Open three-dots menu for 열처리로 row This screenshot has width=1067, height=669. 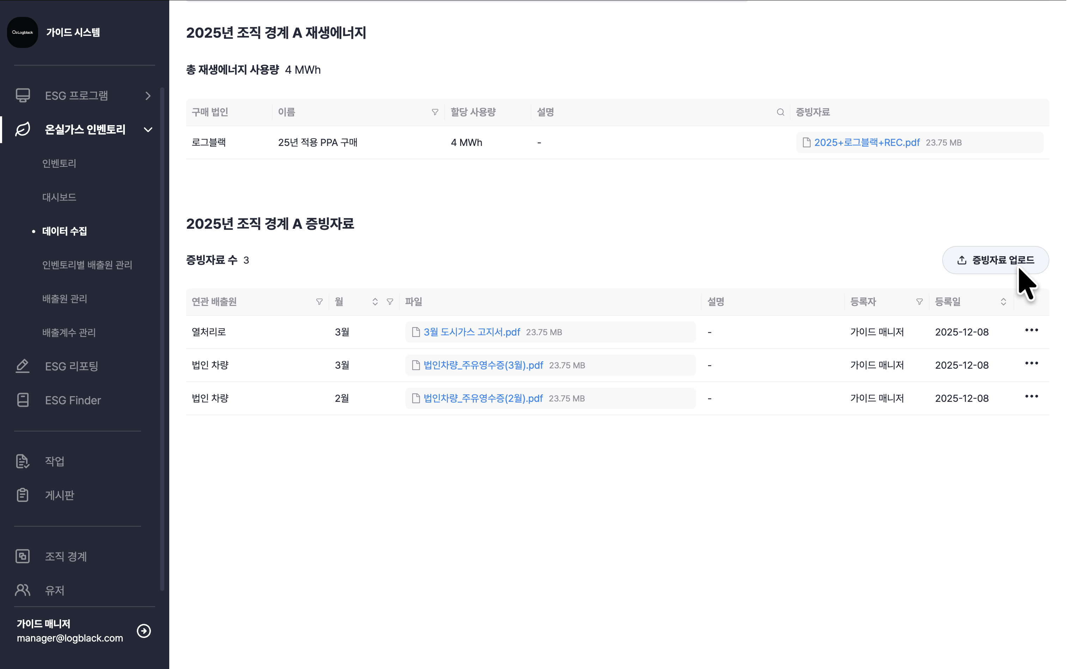(1031, 330)
